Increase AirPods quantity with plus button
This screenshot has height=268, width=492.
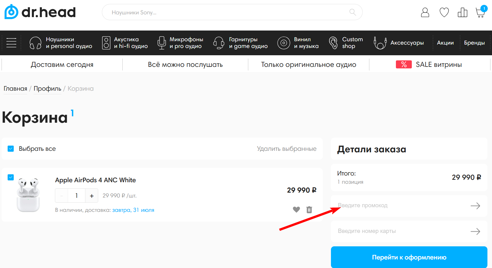(92, 196)
